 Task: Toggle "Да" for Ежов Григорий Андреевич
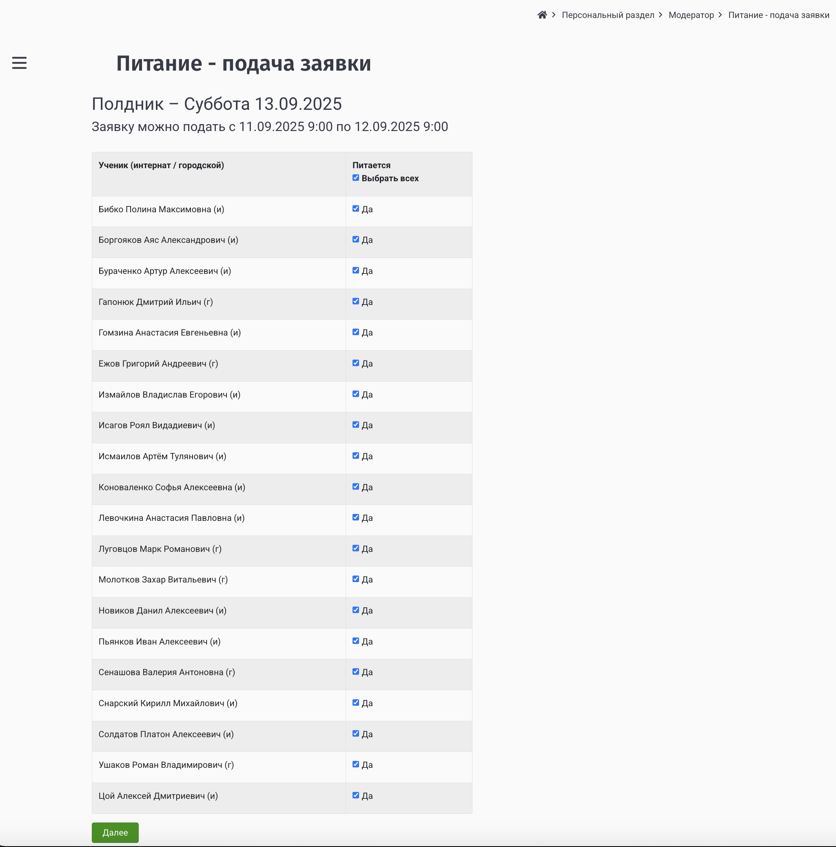(355, 363)
